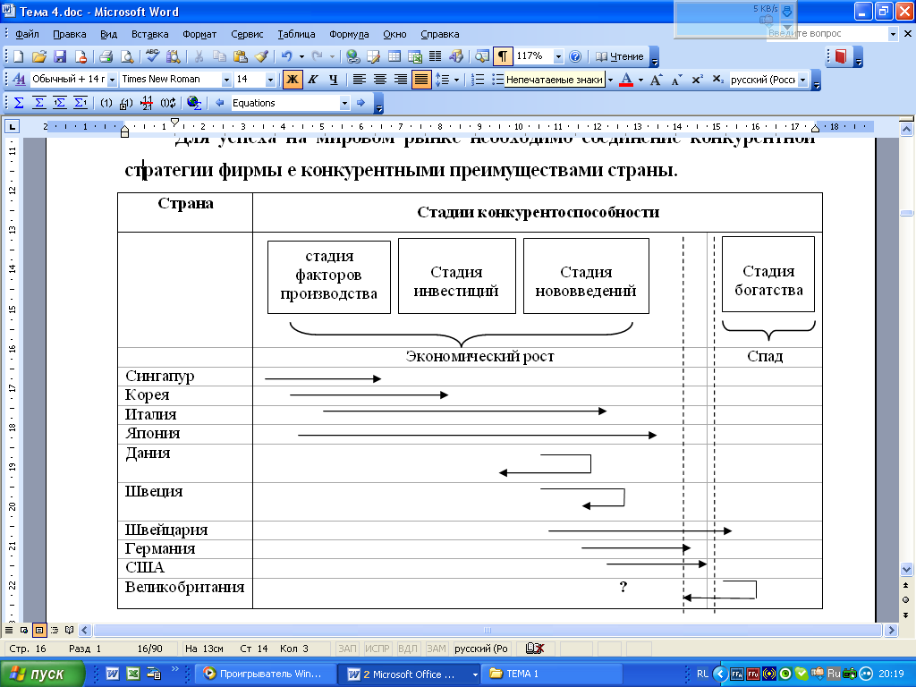Apply subscript formatting
916x687 pixels.
click(x=718, y=80)
